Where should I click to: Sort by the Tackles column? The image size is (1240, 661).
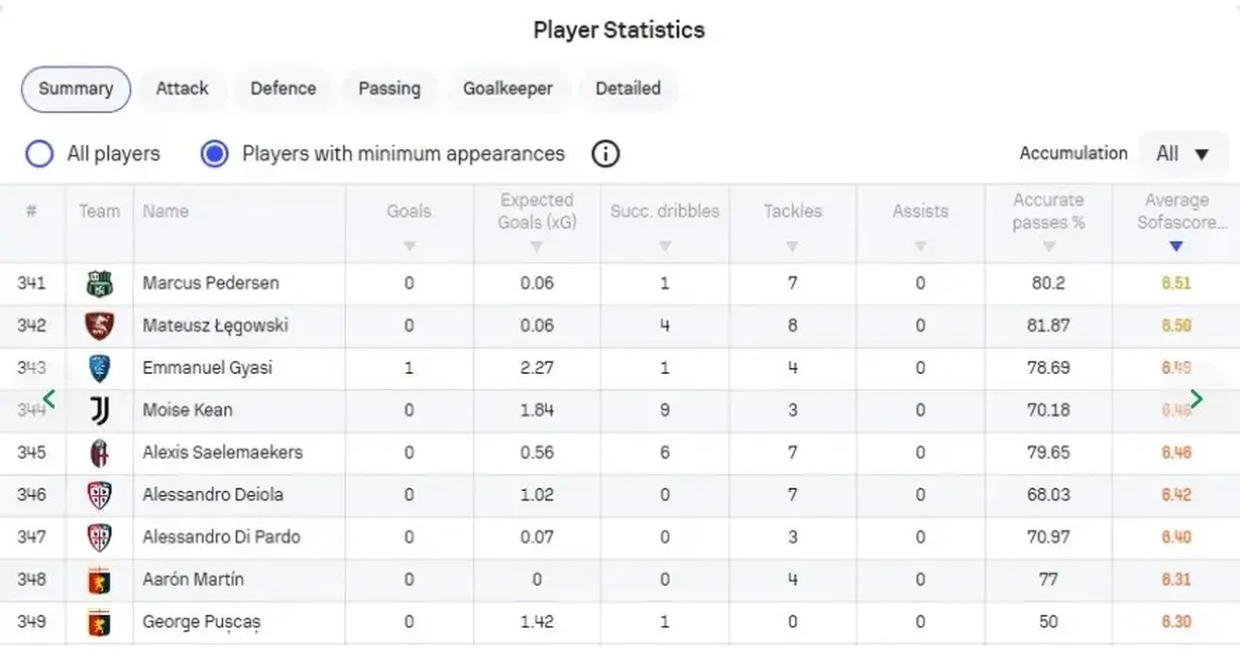[792, 246]
